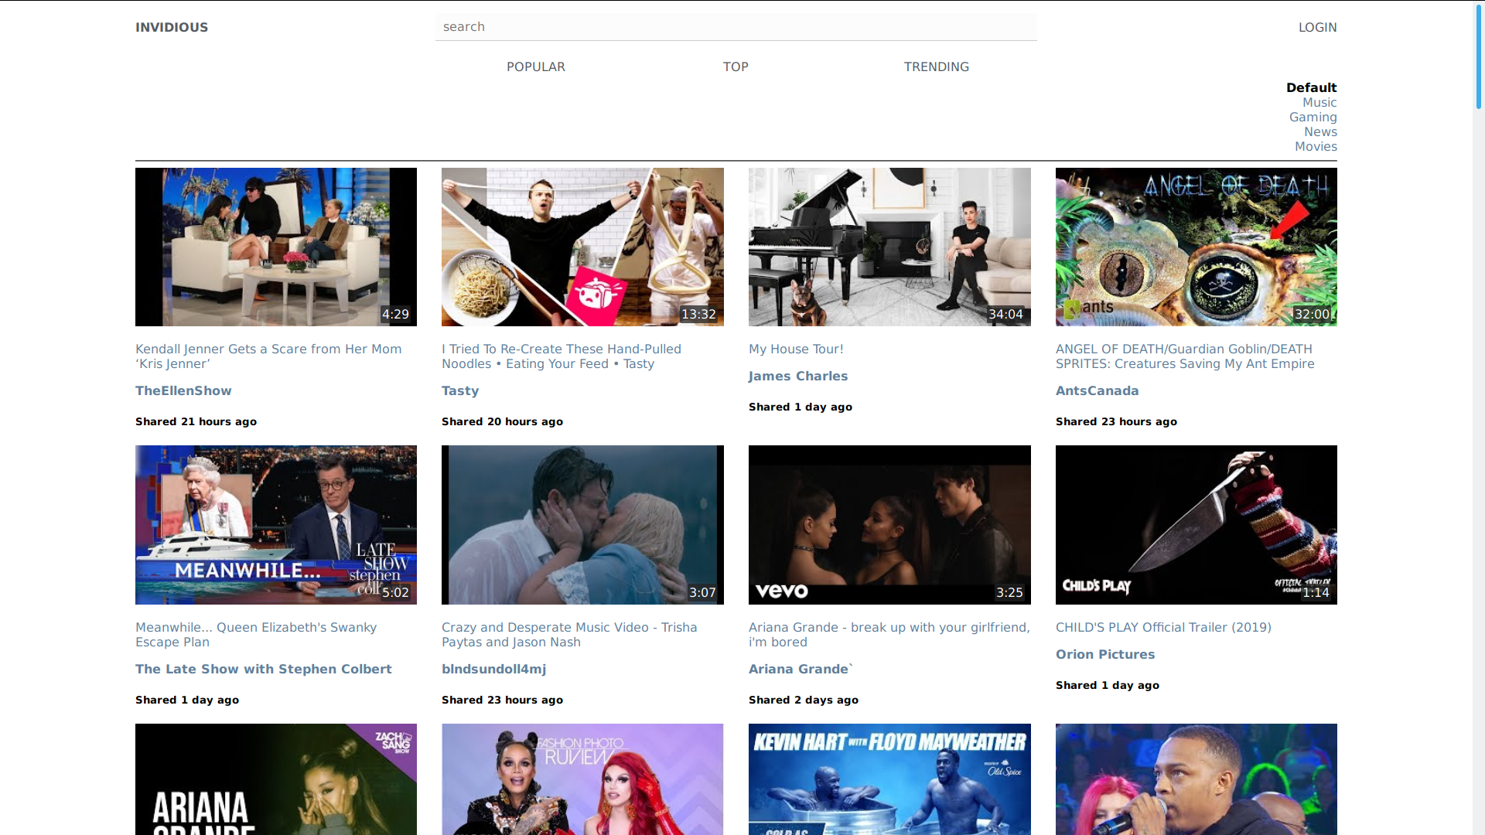Image resolution: width=1485 pixels, height=835 pixels.
Task: Visit The Late Show with Stephen Colbert channel
Action: 264,669
